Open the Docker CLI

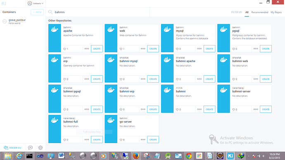12,148
